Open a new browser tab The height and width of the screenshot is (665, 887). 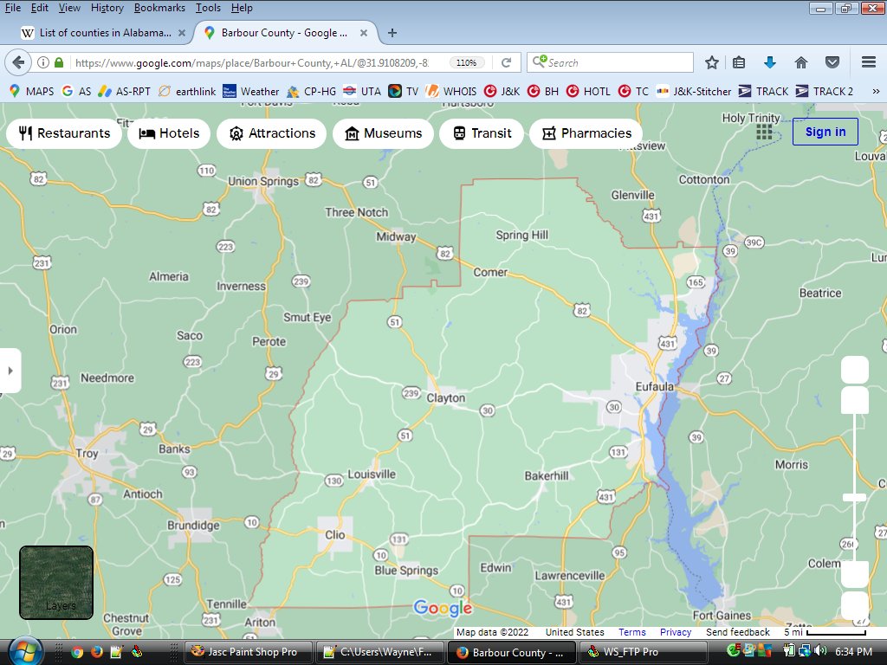click(392, 33)
